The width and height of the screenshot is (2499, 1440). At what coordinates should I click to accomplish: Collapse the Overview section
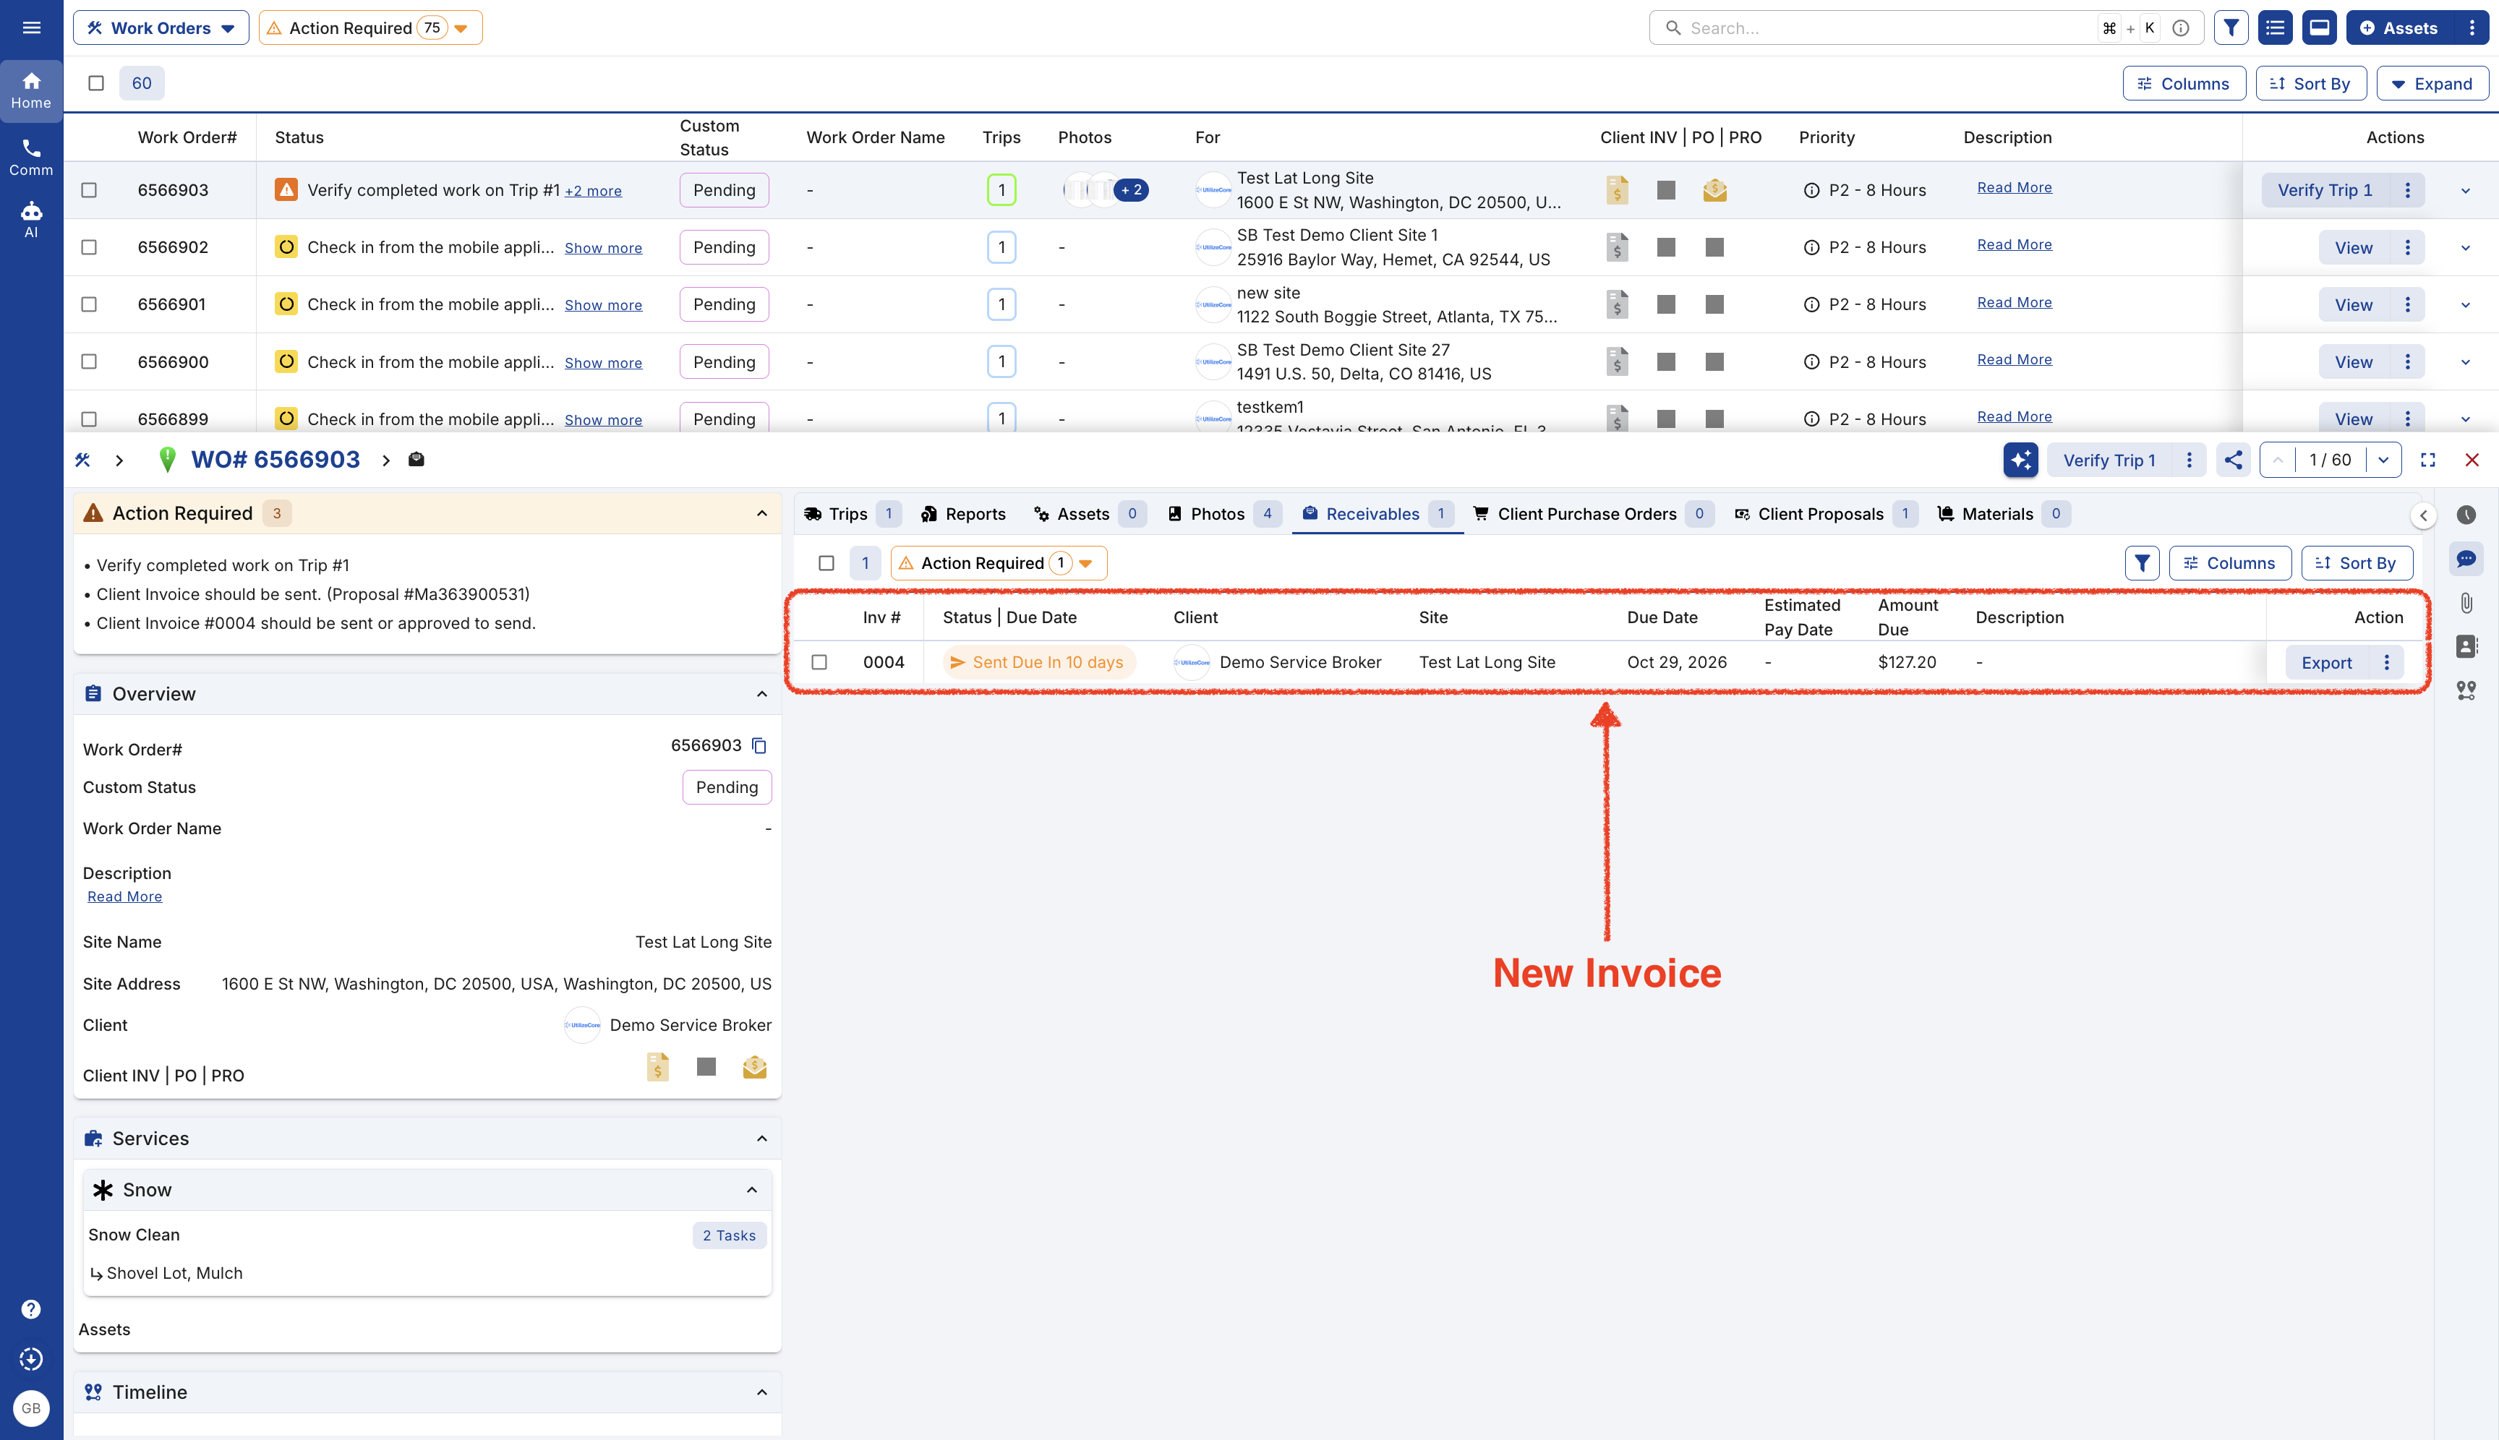click(x=761, y=694)
